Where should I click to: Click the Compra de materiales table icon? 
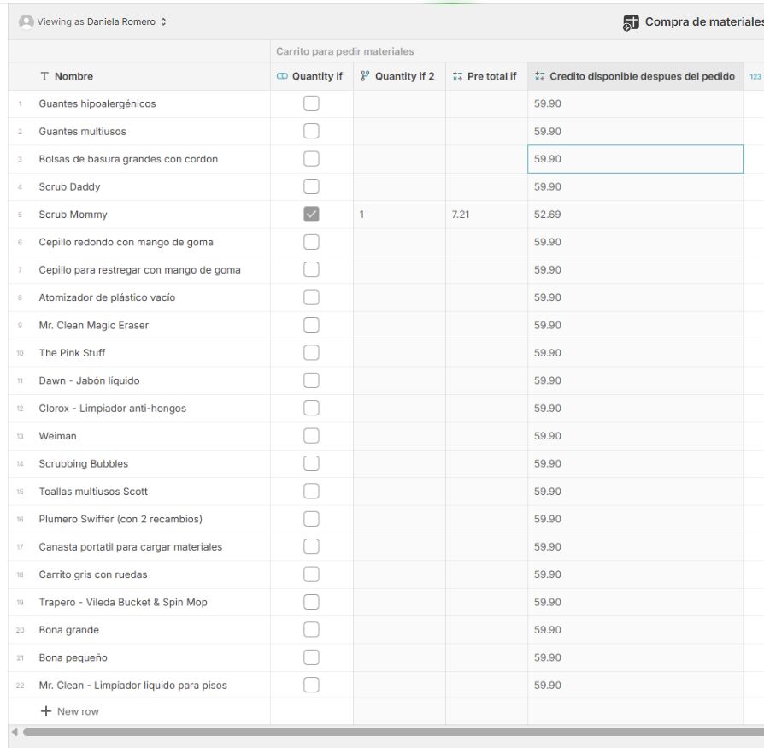(631, 23)
